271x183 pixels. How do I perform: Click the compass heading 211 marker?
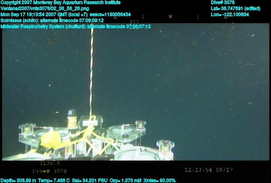coord(134,21)
